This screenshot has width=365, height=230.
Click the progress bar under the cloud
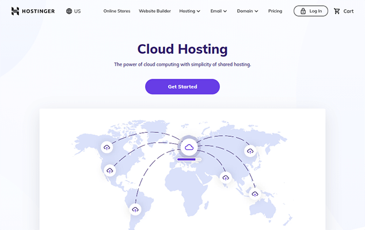[x=189, y=159]
